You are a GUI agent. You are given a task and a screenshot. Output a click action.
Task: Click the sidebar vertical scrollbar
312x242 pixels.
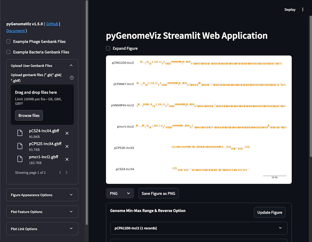pyautogui.click(x=87, y=112)
